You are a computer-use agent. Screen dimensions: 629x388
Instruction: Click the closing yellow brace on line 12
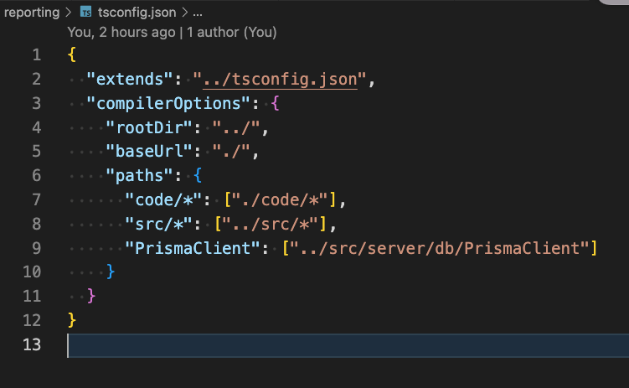pyautogui.click(x=72, y=320)
